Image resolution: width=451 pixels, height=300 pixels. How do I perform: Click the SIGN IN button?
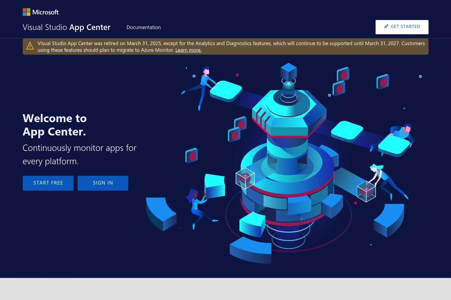103,183
